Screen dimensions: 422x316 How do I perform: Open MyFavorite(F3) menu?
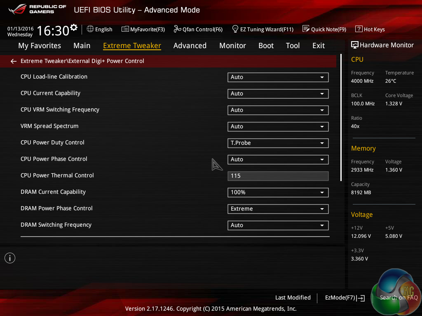pos(143,29)
